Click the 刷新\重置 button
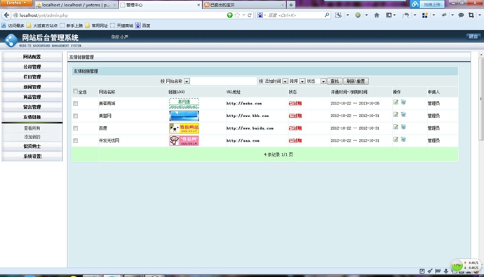The image size is (484, 277). 356,81
